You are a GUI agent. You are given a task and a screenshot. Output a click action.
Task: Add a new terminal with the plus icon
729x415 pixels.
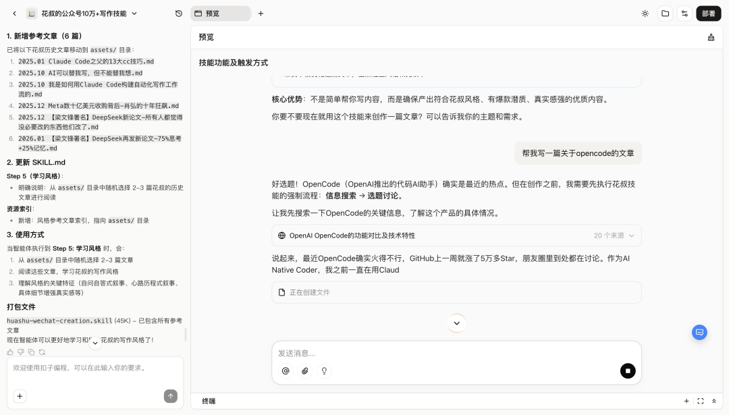point(686,401)
